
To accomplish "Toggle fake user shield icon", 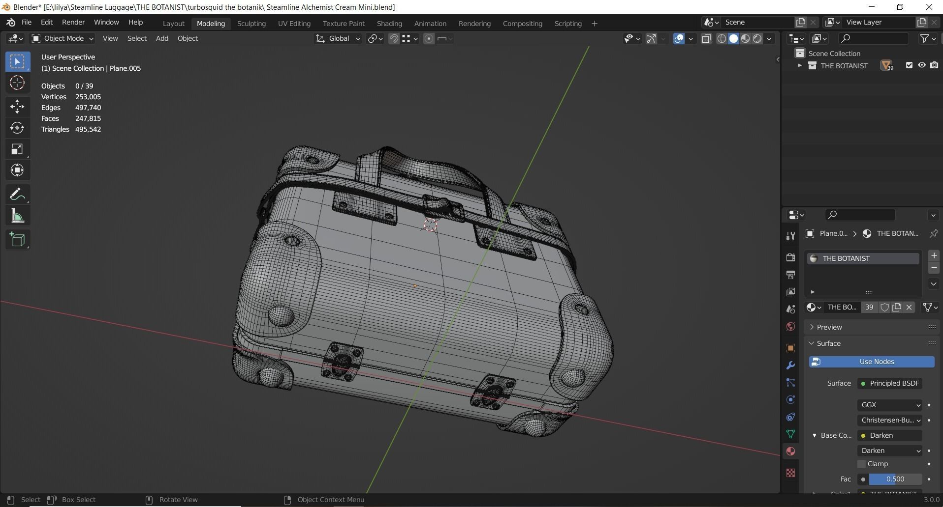I will [x=884, y=307].
